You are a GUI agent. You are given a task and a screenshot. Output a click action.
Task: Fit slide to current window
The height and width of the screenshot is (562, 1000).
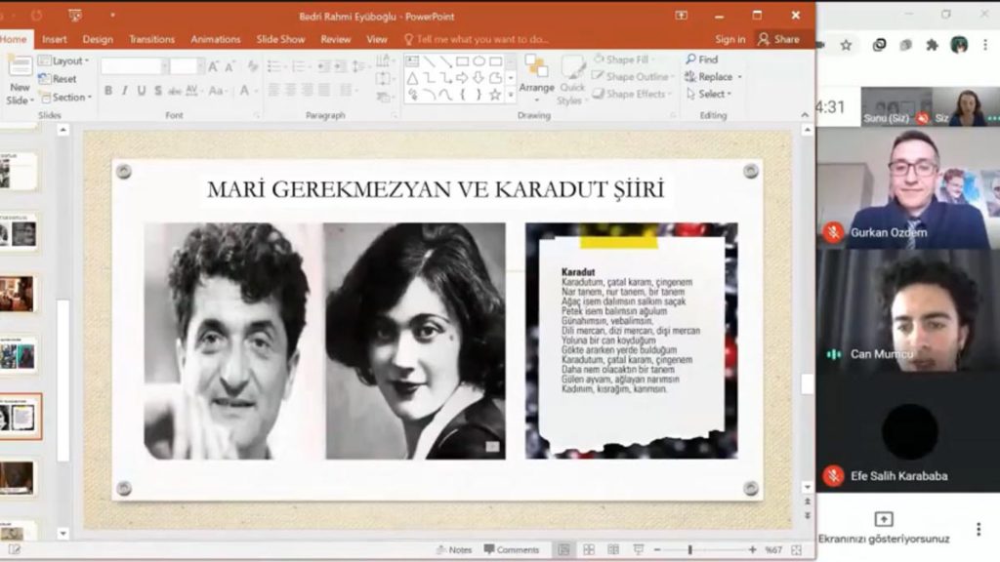pyautogui.click(x=797, y=550)
